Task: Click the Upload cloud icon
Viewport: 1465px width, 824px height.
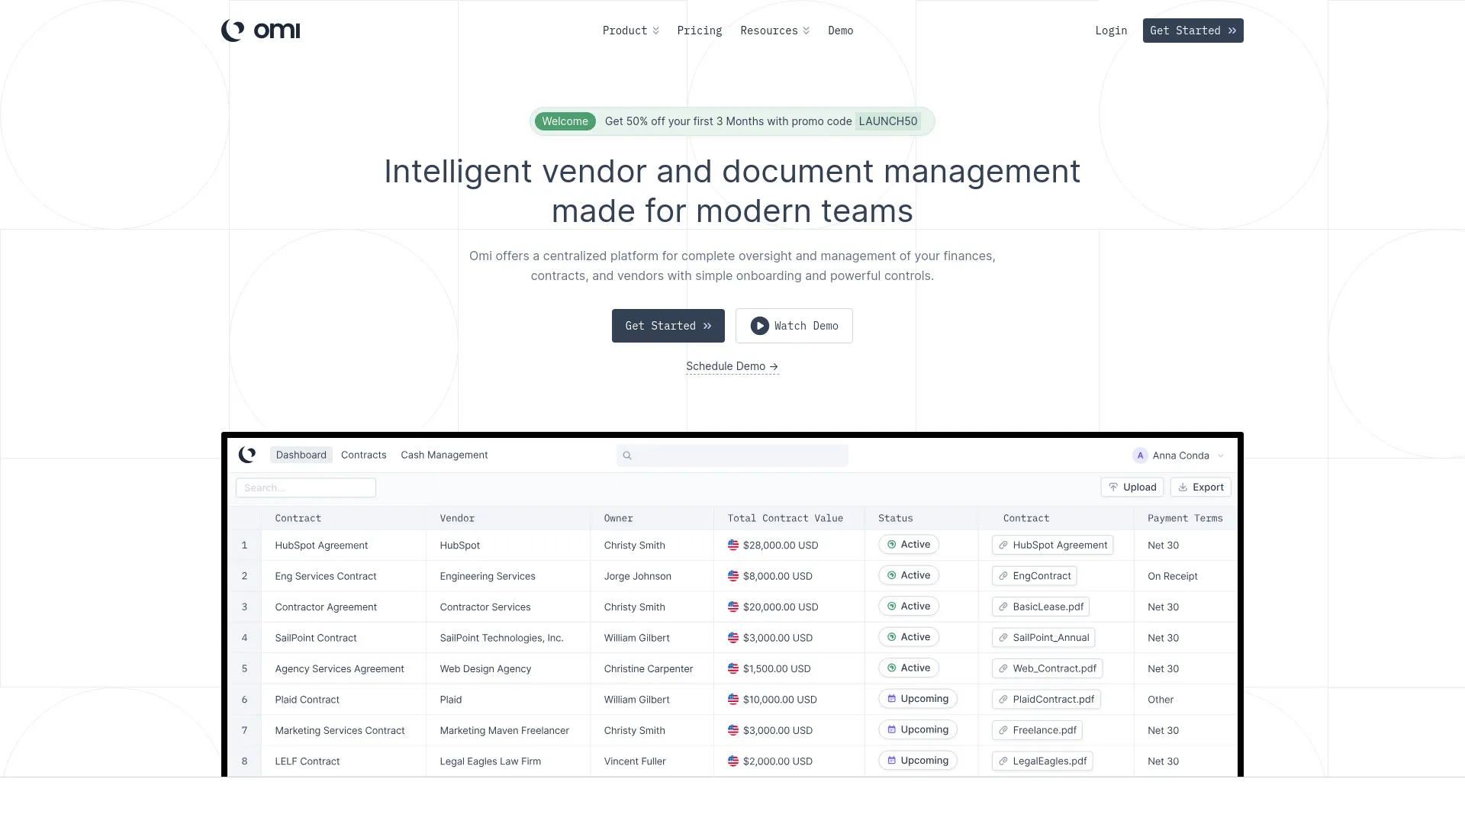Action: point(1114,487)
